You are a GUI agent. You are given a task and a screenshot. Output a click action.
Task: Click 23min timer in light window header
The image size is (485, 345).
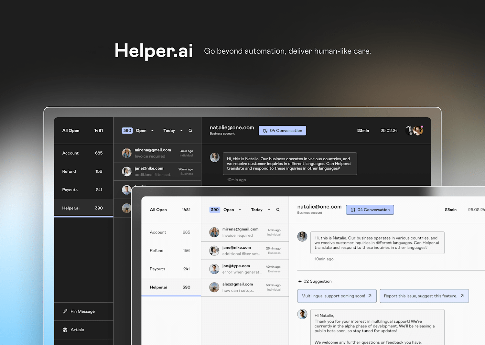pyautogui.click(x=451, y=210)
